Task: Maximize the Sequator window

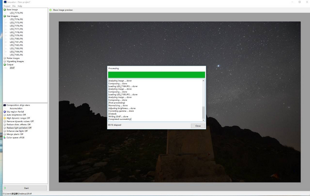Action: (x=300, y=2)
